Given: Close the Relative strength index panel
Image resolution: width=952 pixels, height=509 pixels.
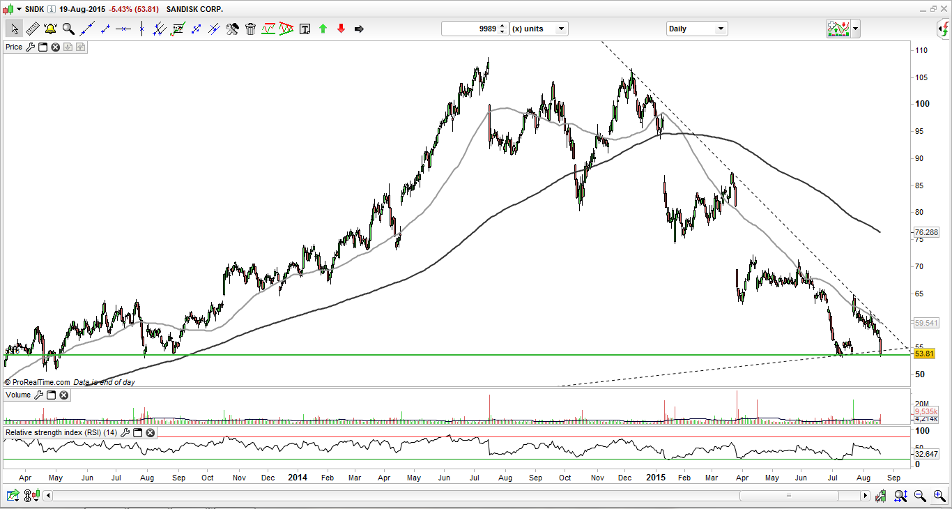Looking at the screenshot, I should (151, 432).
